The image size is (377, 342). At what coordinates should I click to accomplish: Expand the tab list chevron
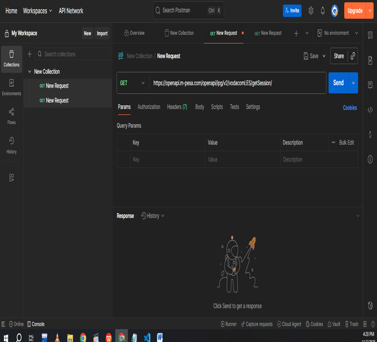coord(307,33)
